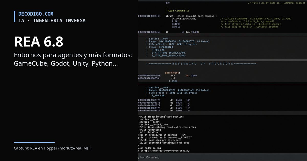Click the caption 'Captura: REA en Hopper'
The height and width of the screenshot is (161, 307).
point(53,148)
